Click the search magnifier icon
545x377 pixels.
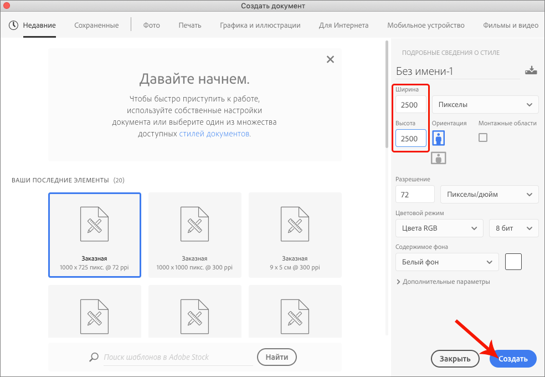[93, 356]
